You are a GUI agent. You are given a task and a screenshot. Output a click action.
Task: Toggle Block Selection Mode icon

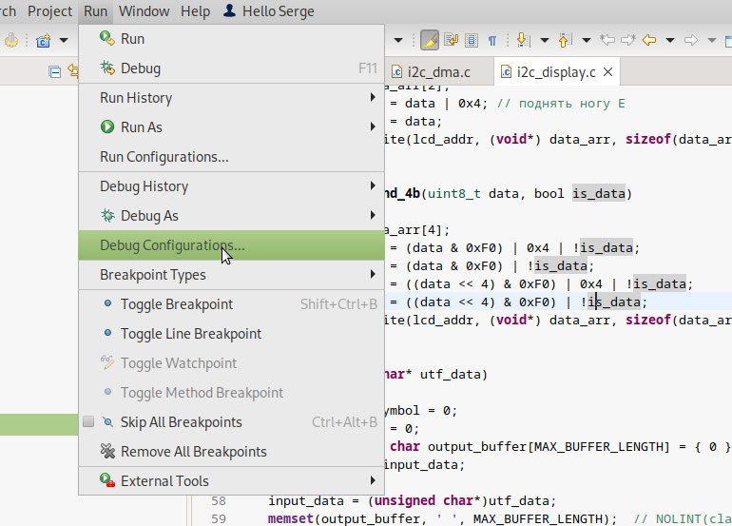(x=472, y=41)
